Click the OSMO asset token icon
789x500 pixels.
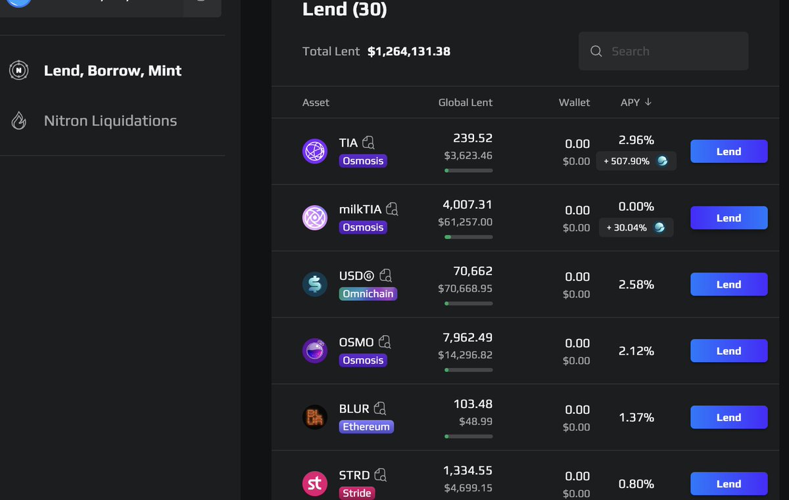[315, 351]
